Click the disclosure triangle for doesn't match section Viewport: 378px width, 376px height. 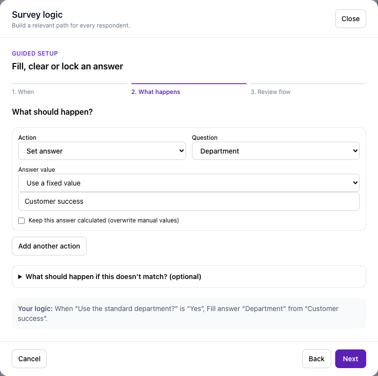coord(20,277)
